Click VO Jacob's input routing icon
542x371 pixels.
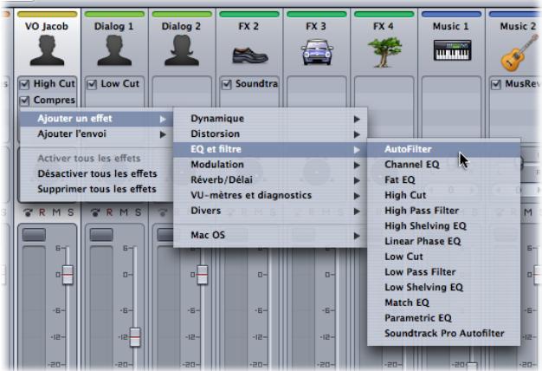(x=29, y=212)
